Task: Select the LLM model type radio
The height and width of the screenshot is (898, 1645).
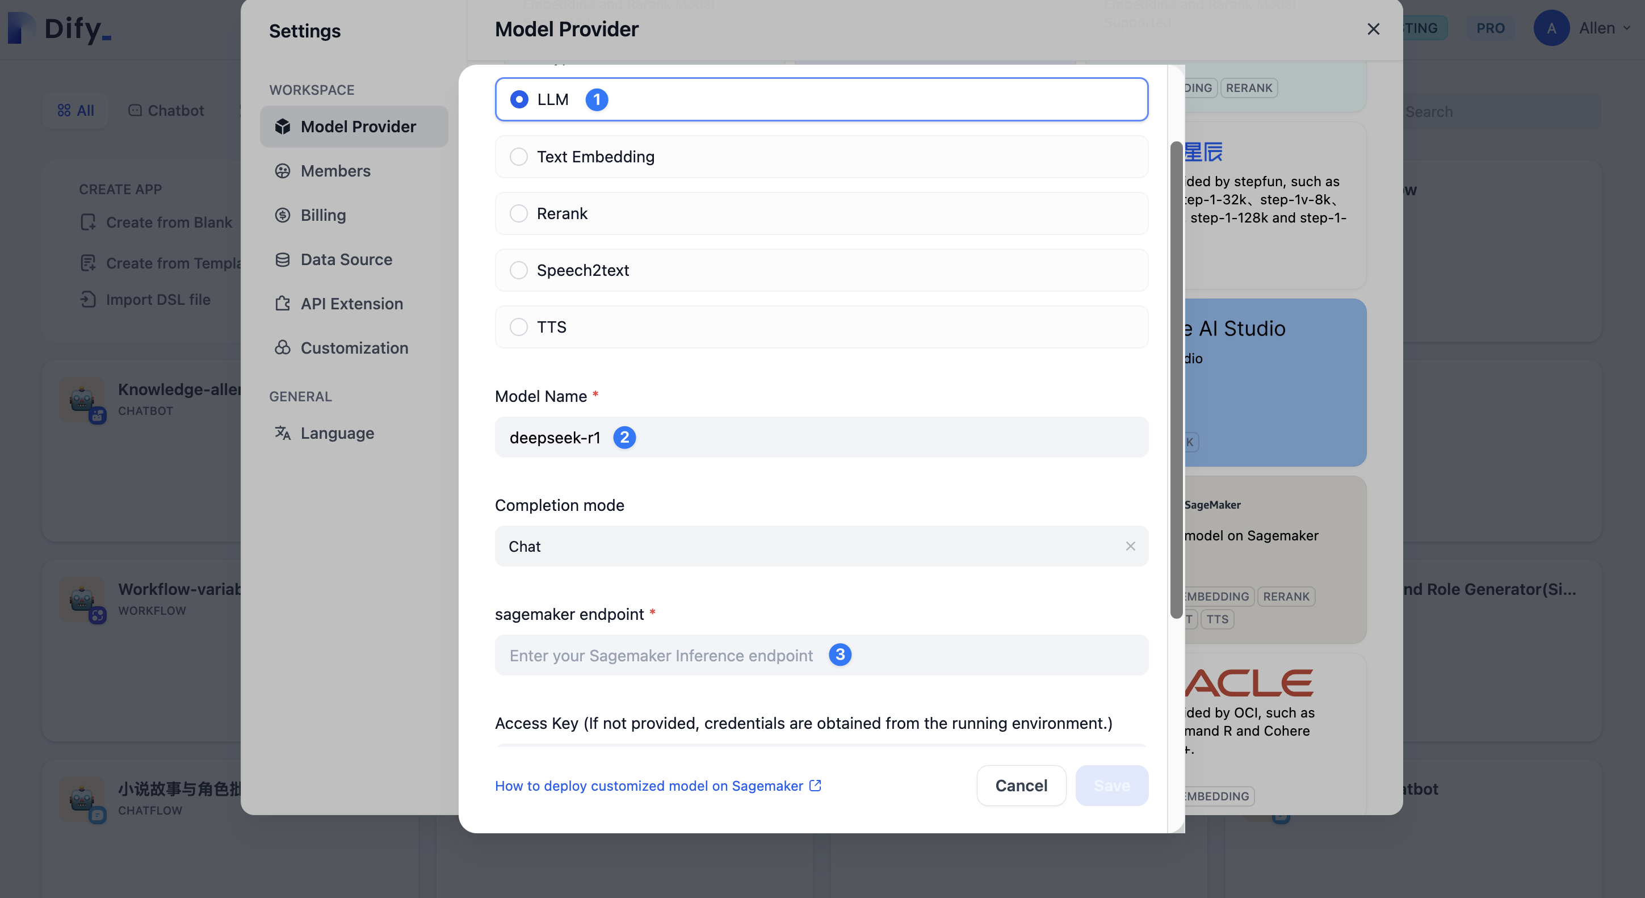Action: click(519, 100)
